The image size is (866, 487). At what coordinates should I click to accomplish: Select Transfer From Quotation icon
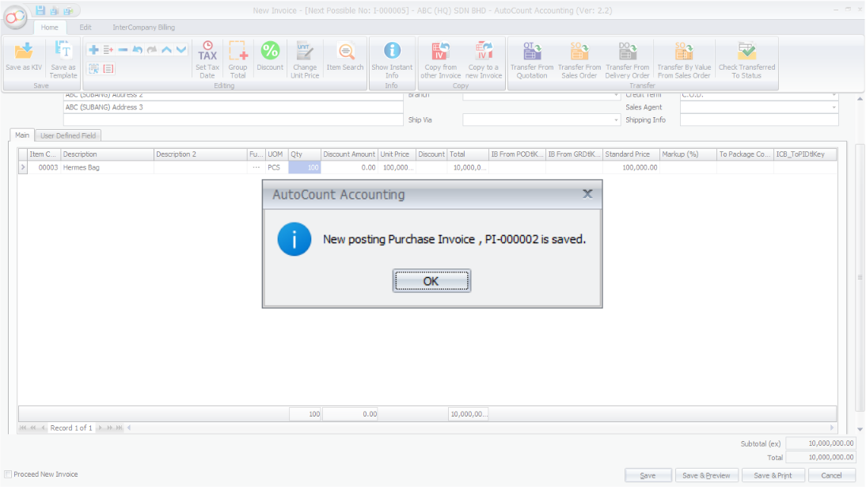[532, 52]
